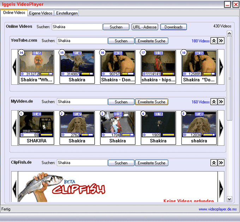Click Erweiterte Suche in ClipFish.de section

[151, 163]
